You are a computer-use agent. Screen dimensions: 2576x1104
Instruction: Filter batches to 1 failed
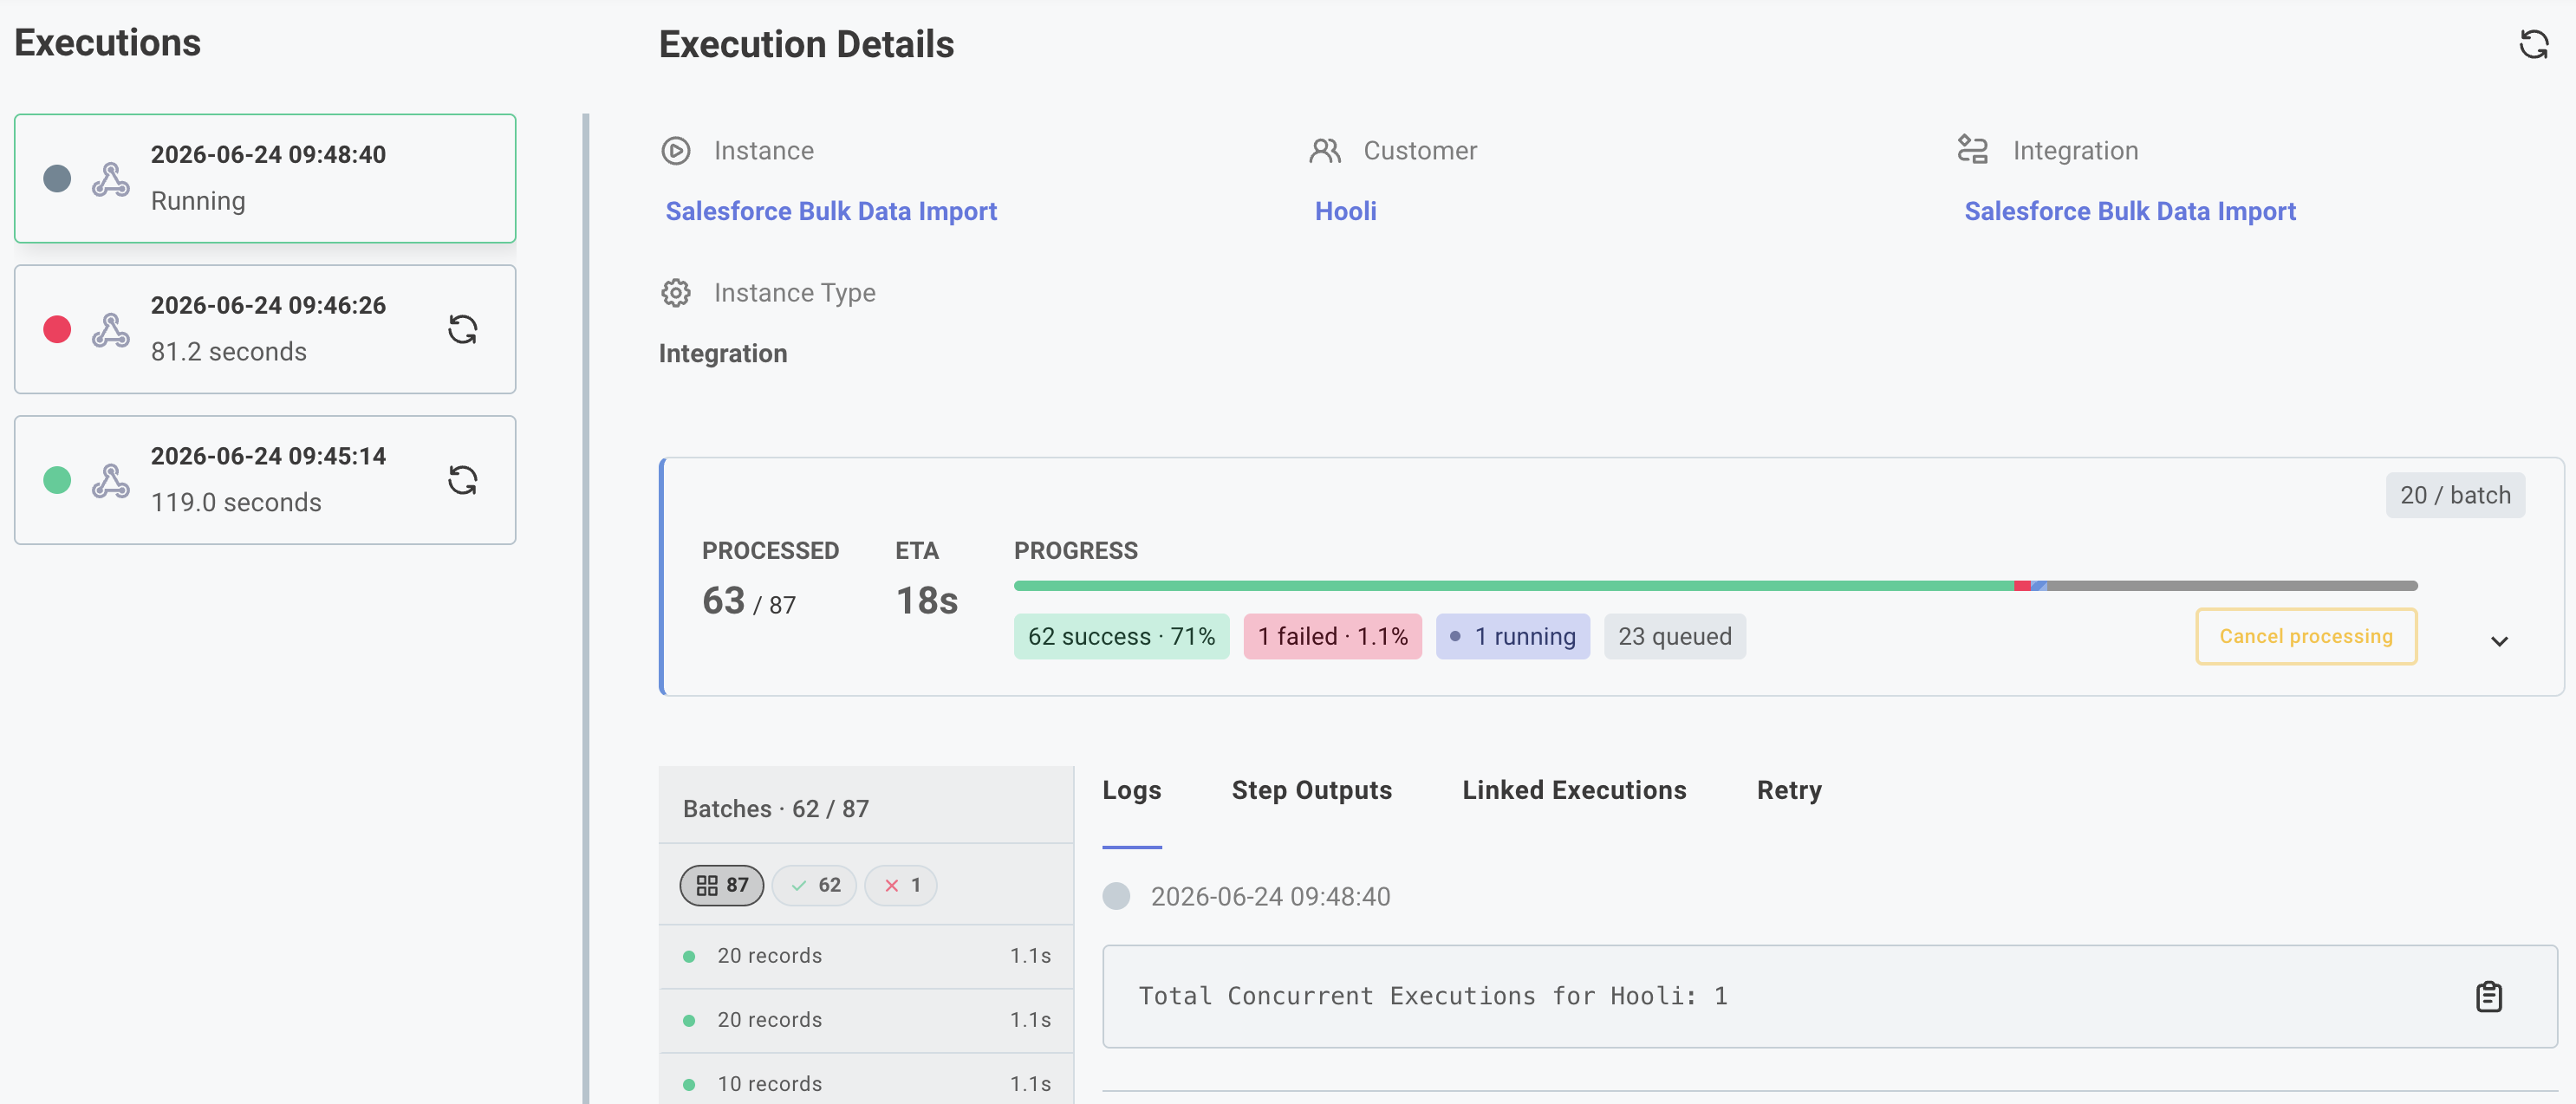point(901,885)
